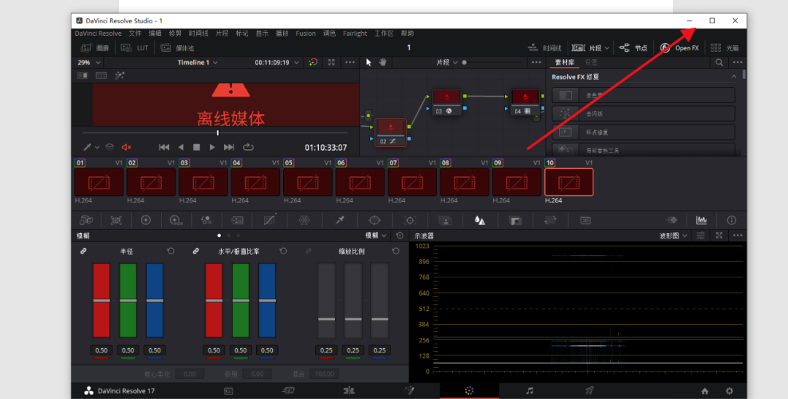Screen dimensions: 788x399
Task: Click the play forward button
Action: coord(212,147)
